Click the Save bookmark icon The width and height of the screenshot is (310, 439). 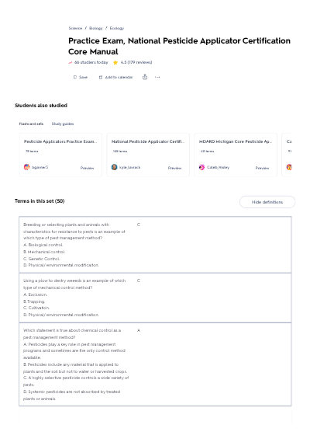pos(75,77)
